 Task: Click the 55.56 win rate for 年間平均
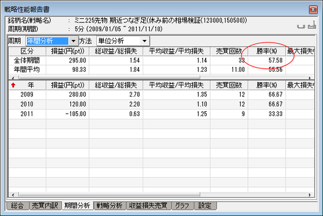tap(275, 69)
